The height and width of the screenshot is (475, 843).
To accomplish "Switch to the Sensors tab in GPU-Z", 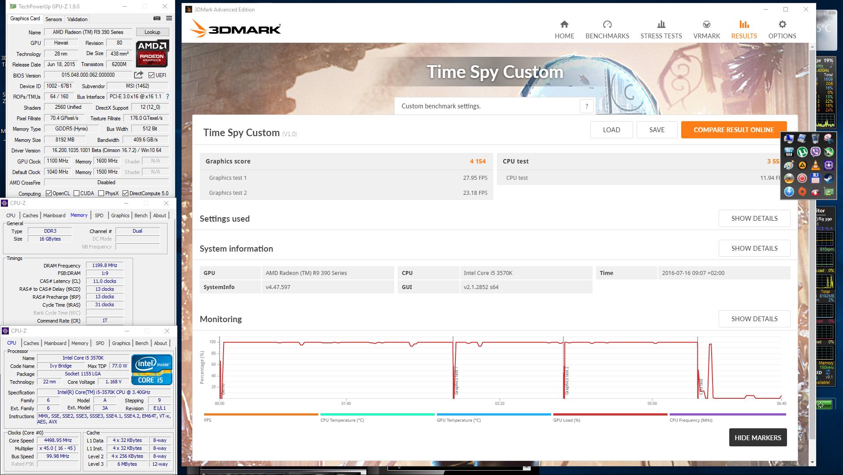I will 54,19.
